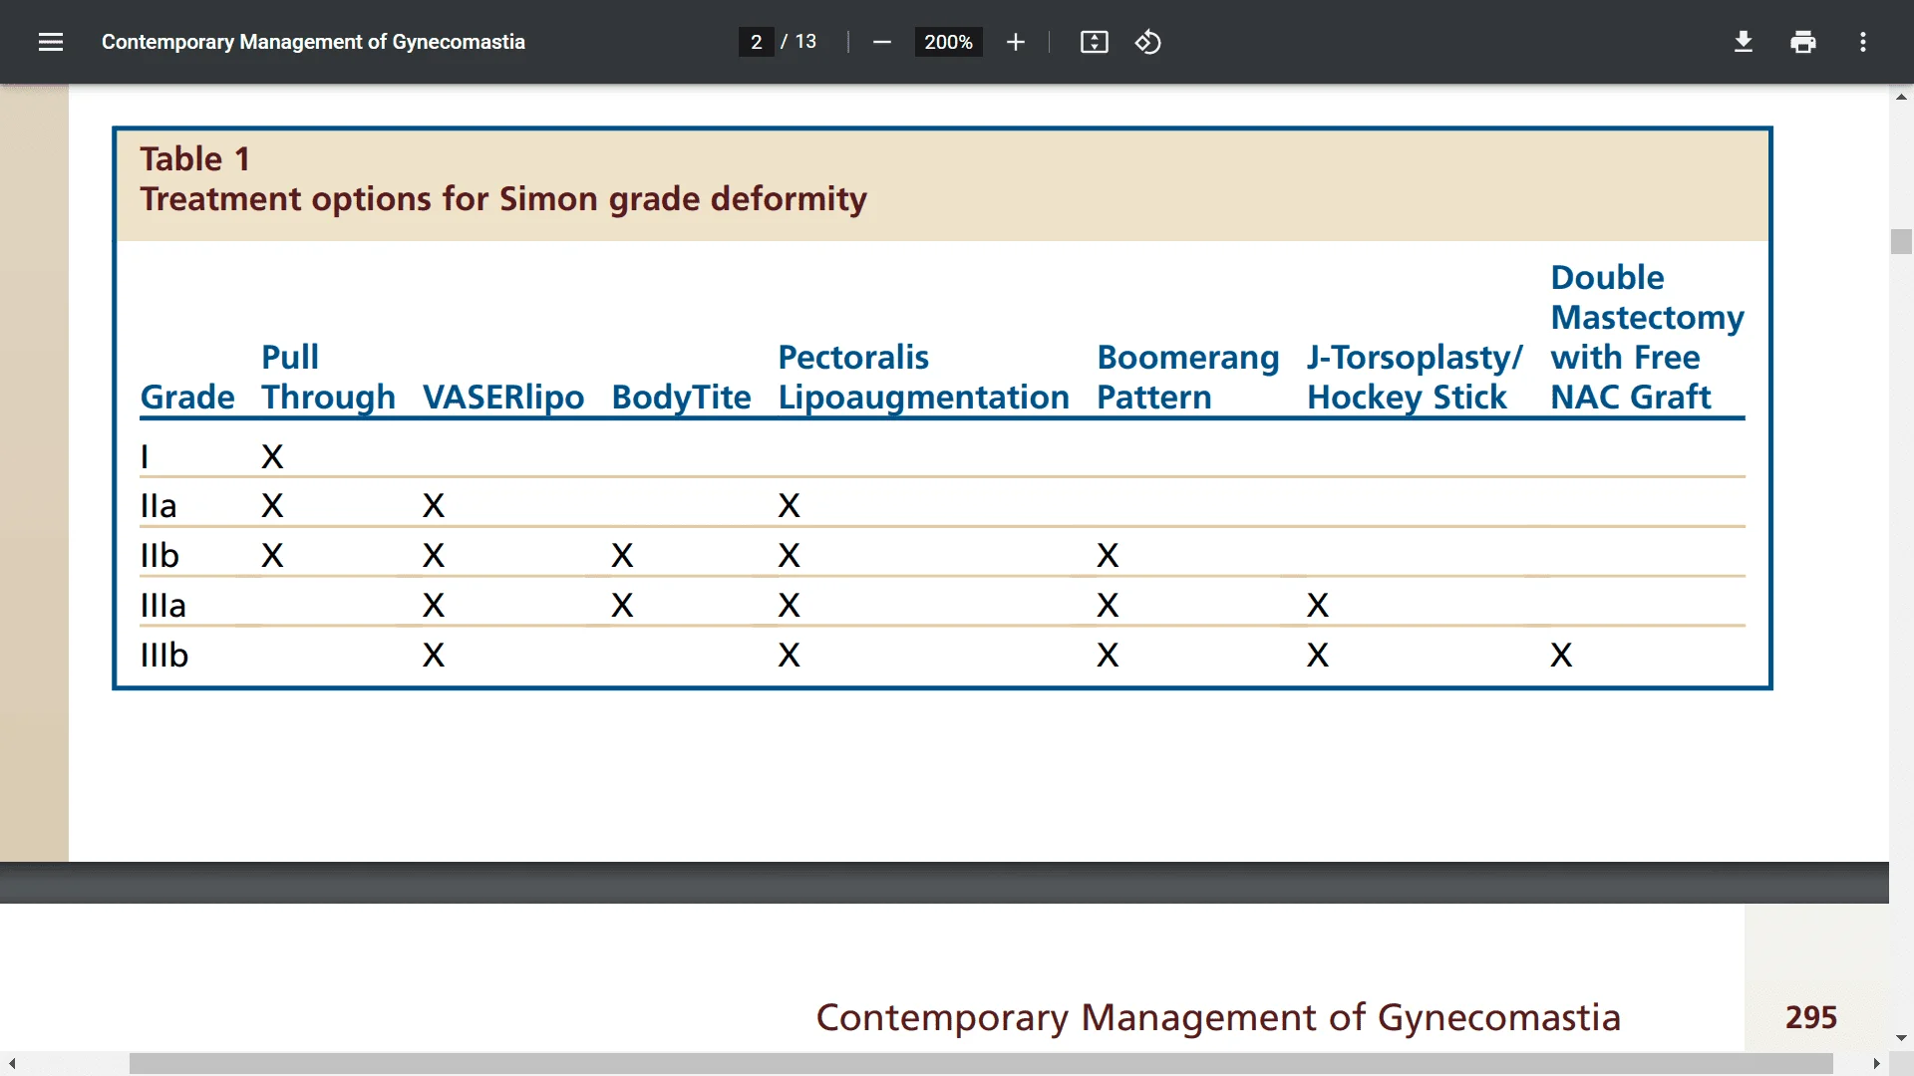This screenshot has width=1914, height=1076.
Task: Open the sidebar hamburger menu
Action: [x=51, y=42]
